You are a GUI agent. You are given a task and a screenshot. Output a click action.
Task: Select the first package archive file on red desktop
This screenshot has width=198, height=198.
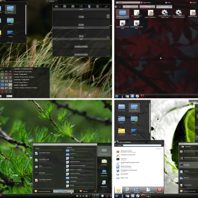150,14
